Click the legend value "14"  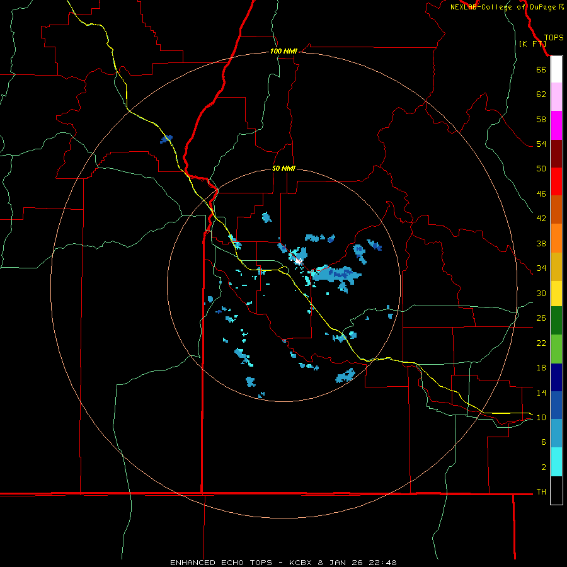point(541,392)
